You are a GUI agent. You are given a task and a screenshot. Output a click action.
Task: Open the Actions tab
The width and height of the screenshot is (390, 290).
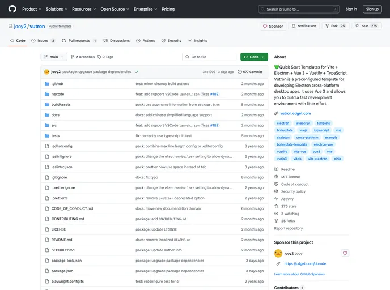click(146, 41)
